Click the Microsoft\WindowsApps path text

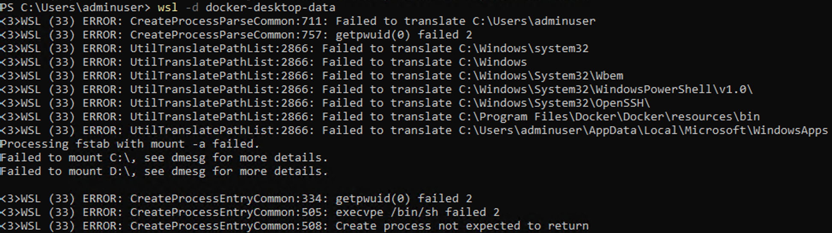click(x=757, y=130)
